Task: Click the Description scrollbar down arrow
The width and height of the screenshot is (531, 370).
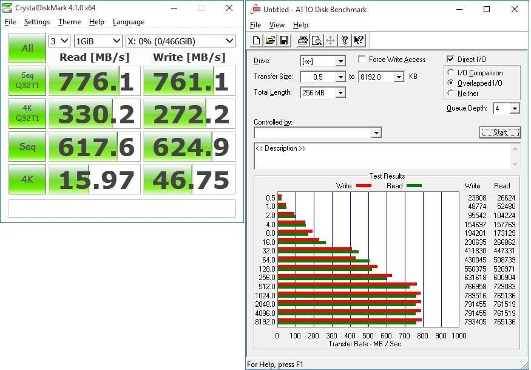Action: coord(515,164)
